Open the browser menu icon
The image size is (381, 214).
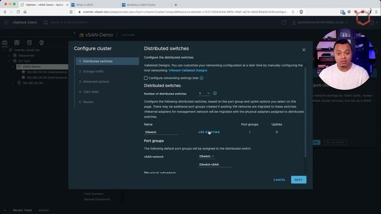click(376, 12)
